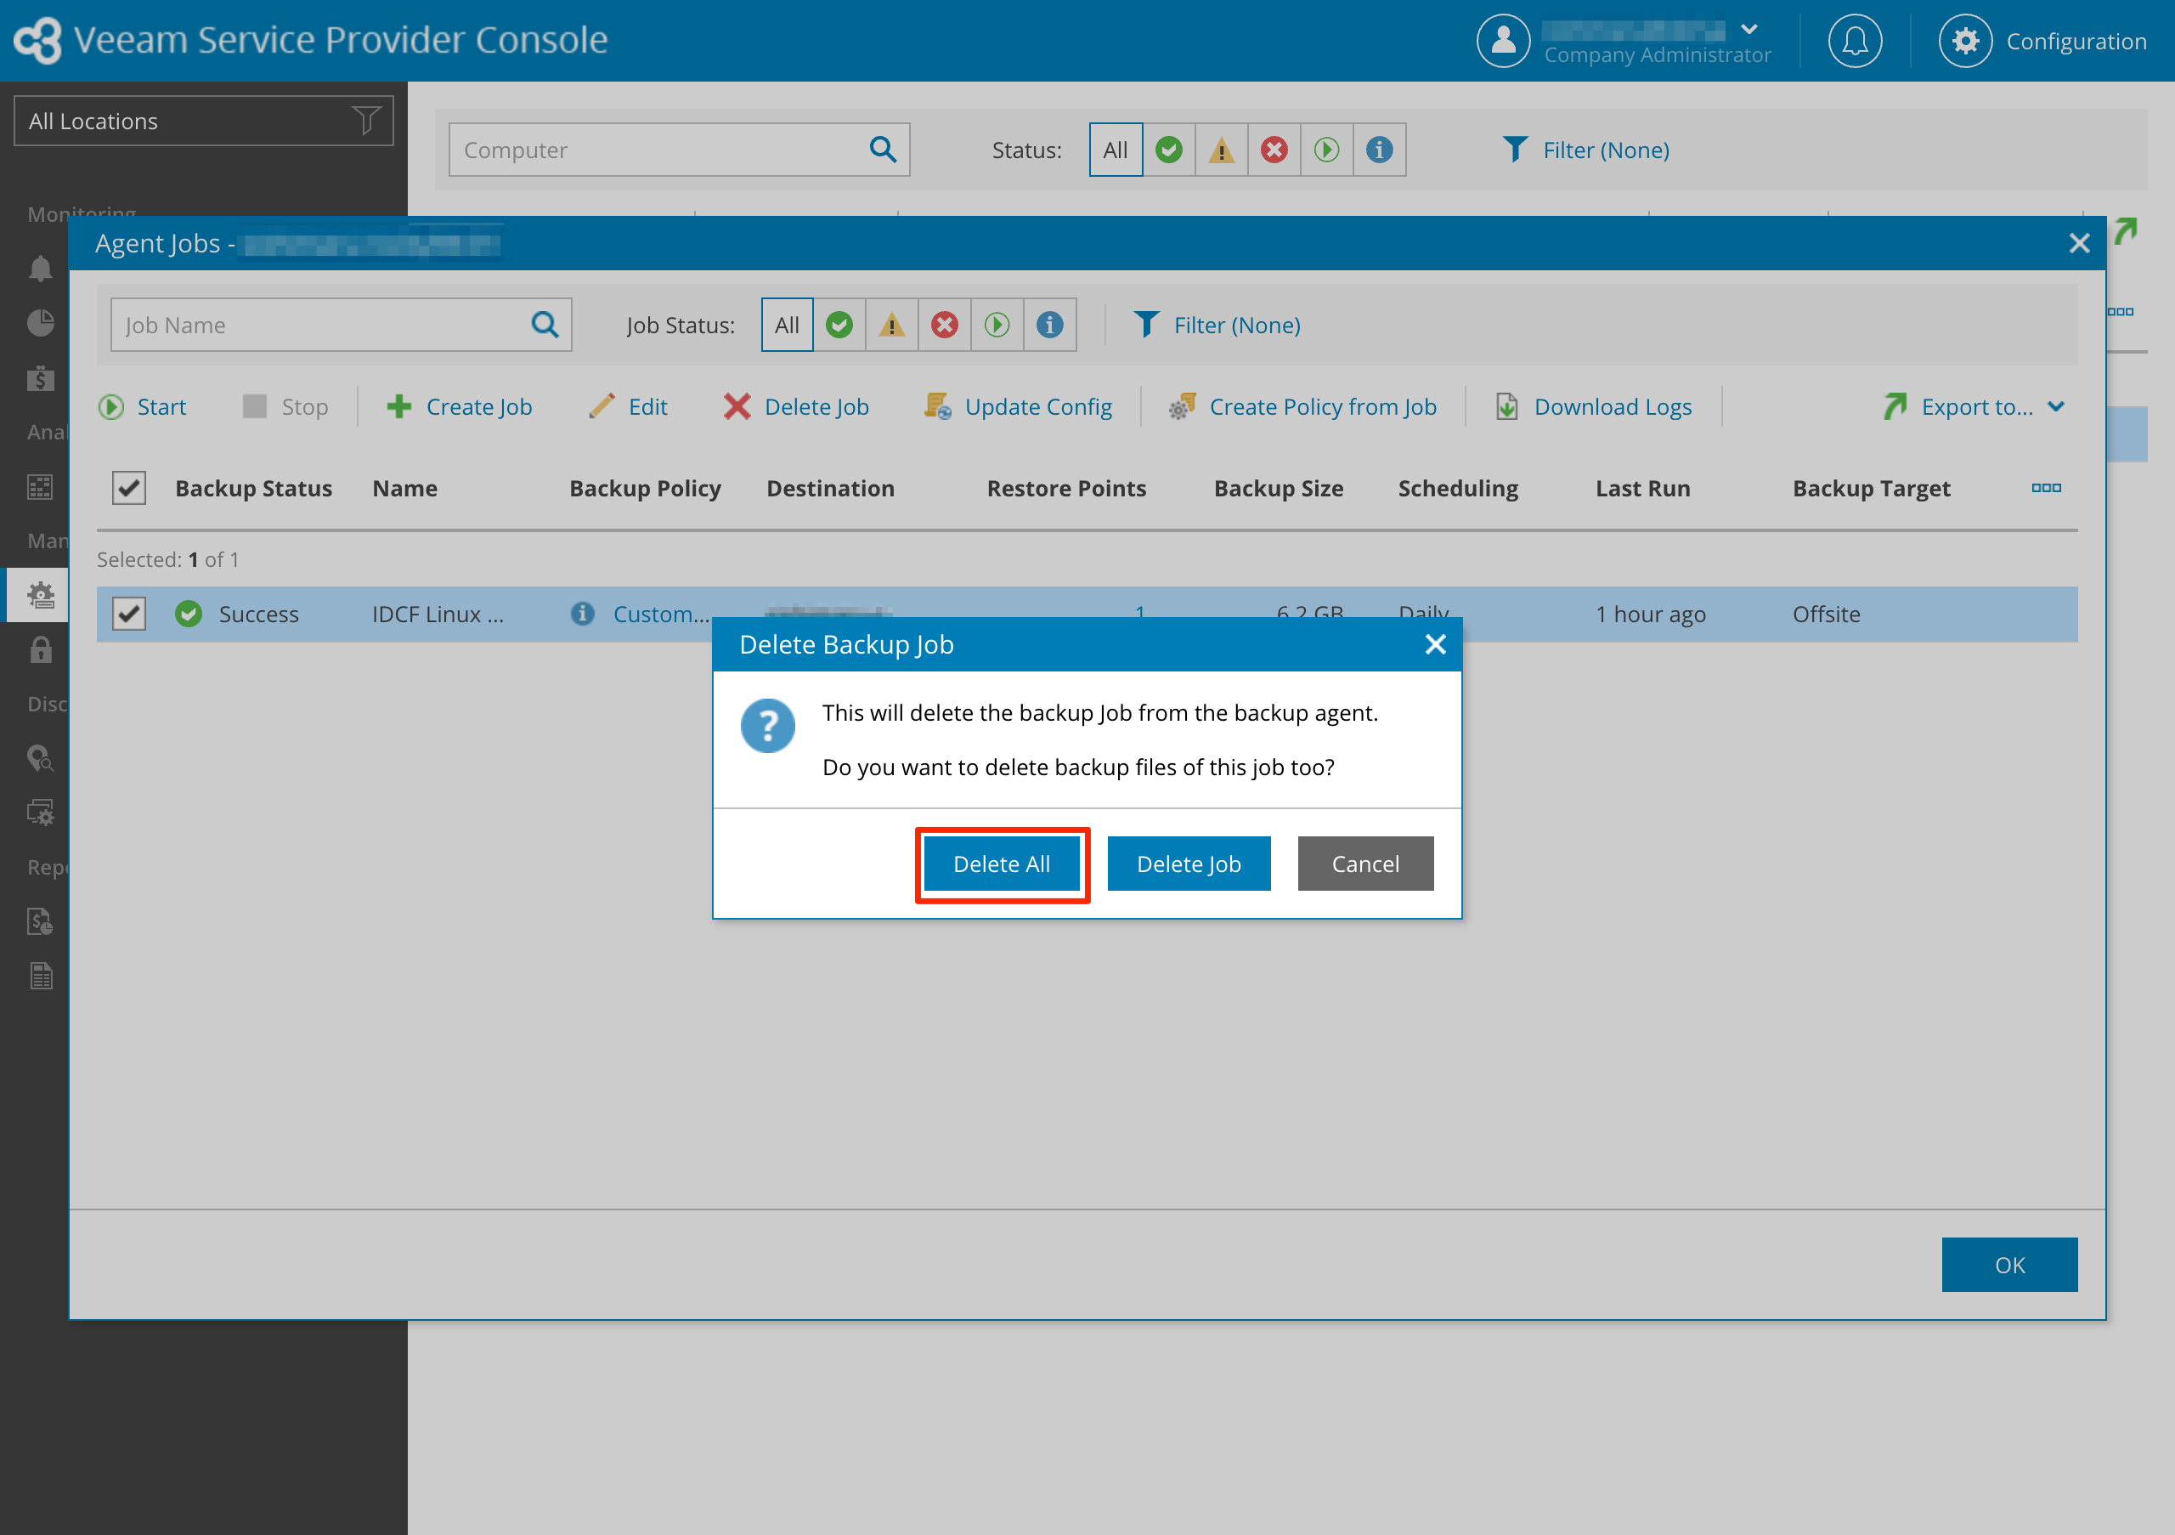Start the selected agent job
The width and height of the screenshot is (2175, 1535).
(142, 406)
